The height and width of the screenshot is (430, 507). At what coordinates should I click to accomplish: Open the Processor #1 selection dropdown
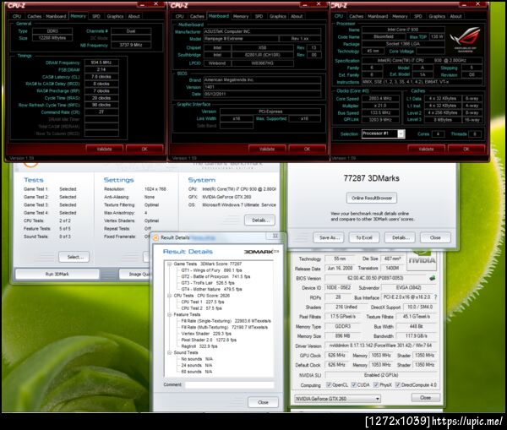[401, 133]
